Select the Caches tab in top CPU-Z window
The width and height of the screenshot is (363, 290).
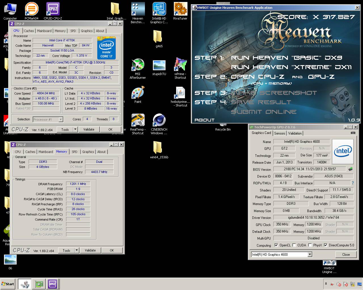click(29, 31)
